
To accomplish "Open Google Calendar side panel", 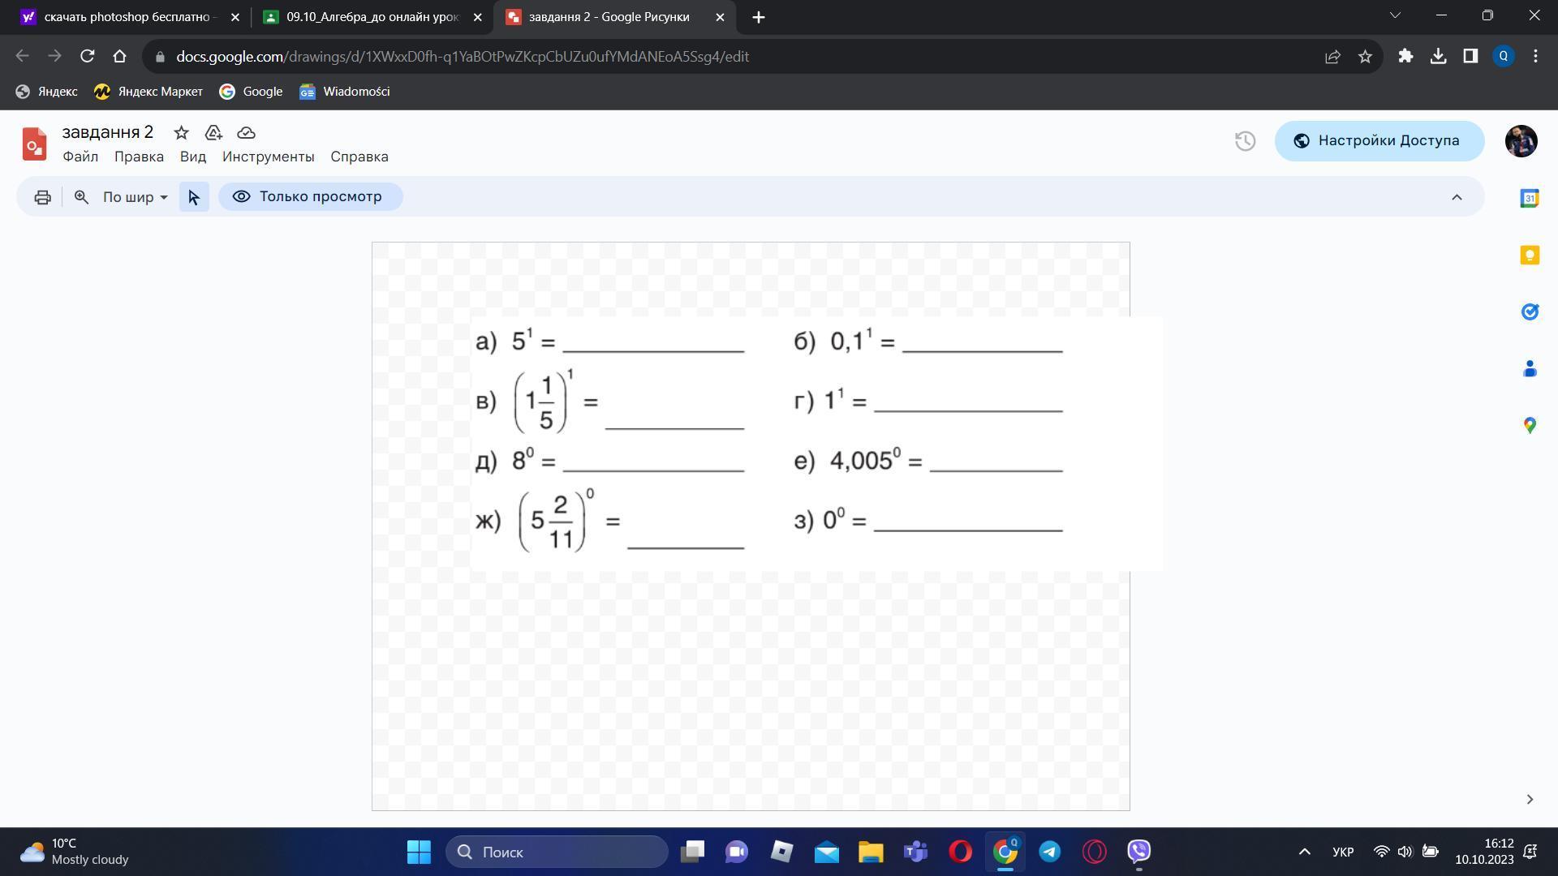I will tap(1529, 199).
